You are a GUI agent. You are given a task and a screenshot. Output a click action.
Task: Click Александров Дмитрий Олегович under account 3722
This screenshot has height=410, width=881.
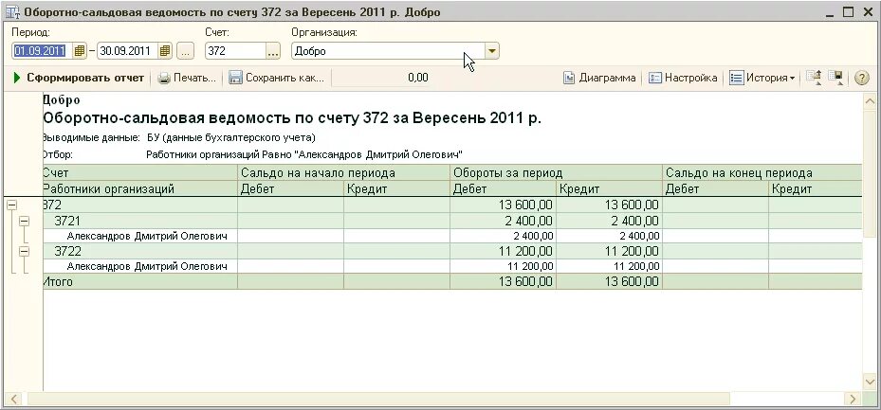(x=147, y=266)
